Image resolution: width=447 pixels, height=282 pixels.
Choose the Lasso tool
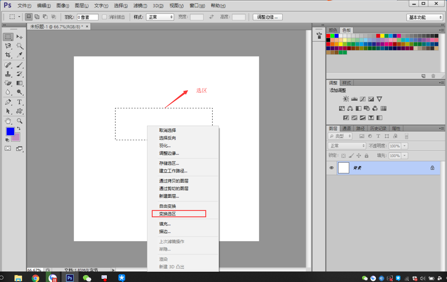(8, 46)
